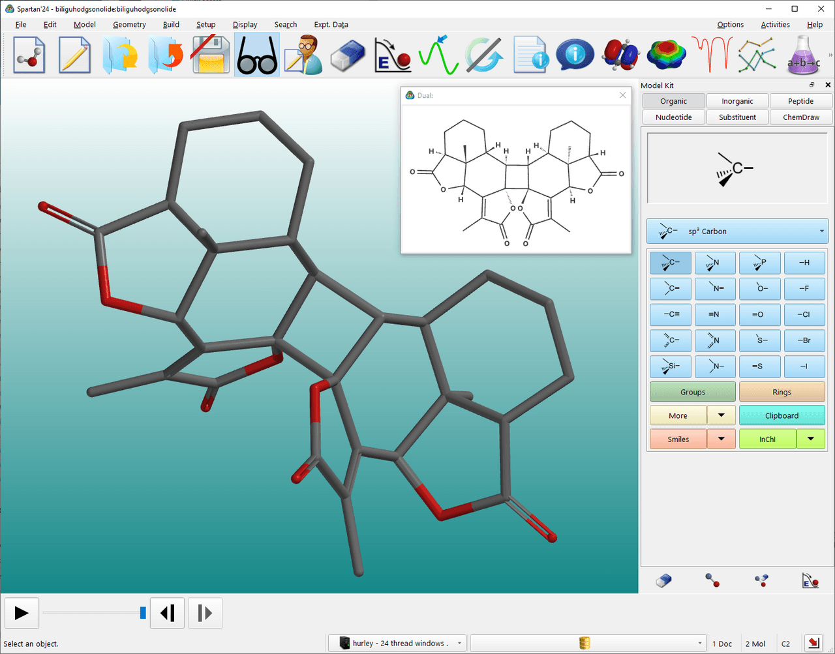Click the Save document floppy icon
Viewport: 835px width, 654px height.
211,55
